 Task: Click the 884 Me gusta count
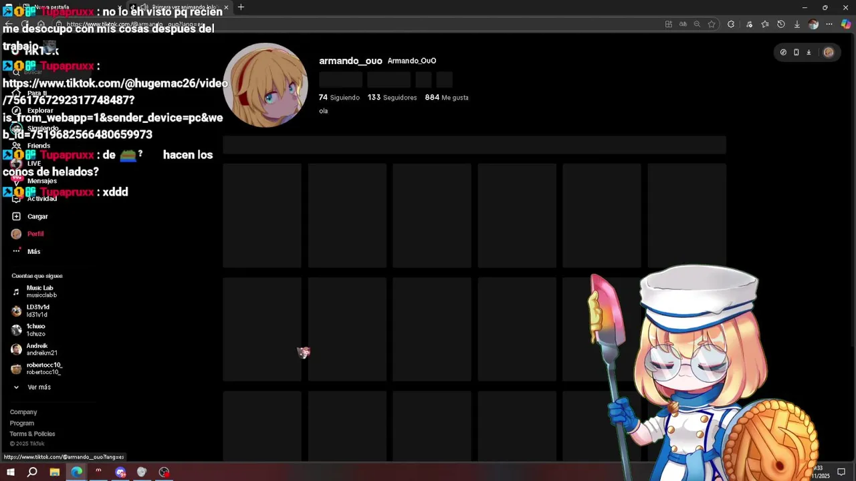[x=447, y=98]
